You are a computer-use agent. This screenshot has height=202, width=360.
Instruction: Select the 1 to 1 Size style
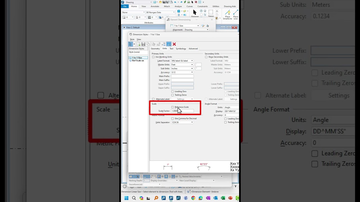click(138, 58)
